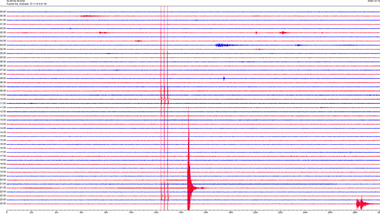This screenshot has width=380, height=214.
Task: Select the 23:30 trace time label
Action: (x=3, y=204)
